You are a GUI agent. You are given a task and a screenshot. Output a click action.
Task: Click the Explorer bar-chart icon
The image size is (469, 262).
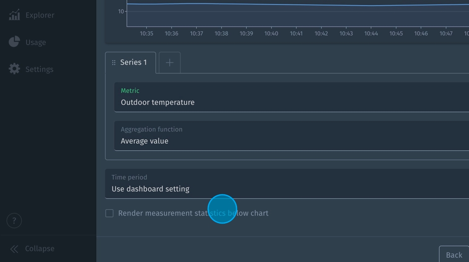tap(14, 15)
